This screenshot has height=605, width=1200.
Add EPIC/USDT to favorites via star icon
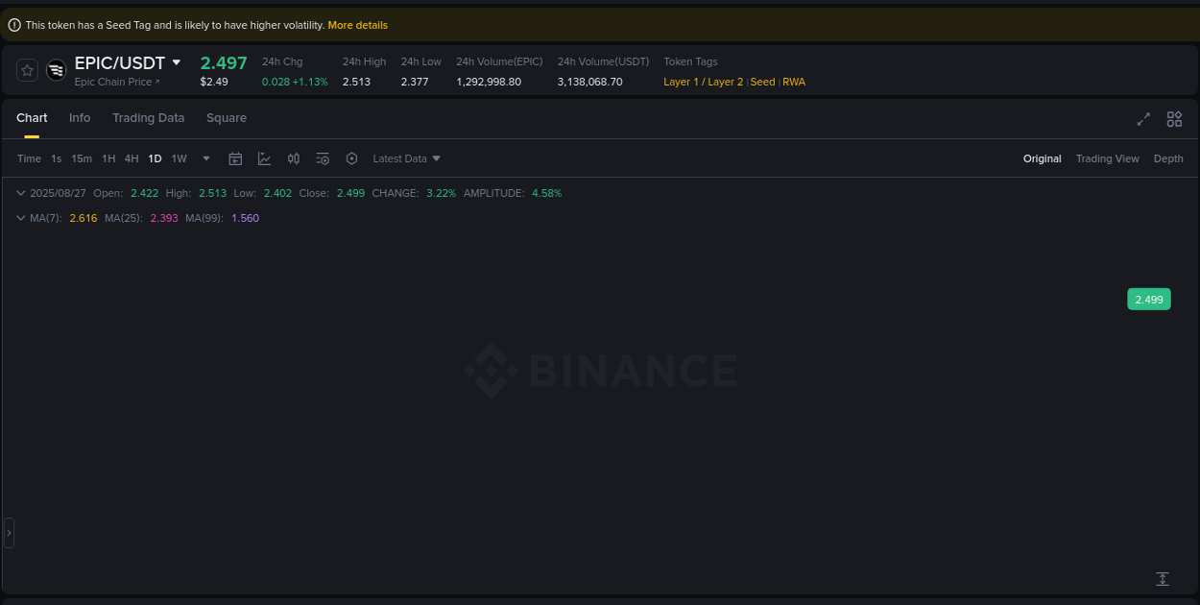coord(26,69)
